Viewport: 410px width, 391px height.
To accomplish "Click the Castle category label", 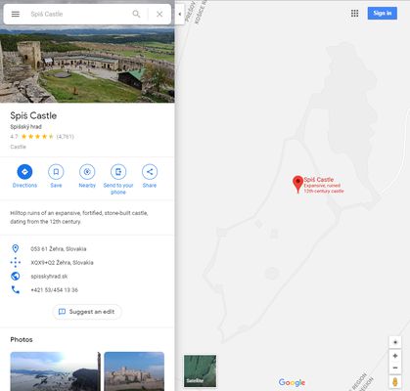I will pos(18,147).
